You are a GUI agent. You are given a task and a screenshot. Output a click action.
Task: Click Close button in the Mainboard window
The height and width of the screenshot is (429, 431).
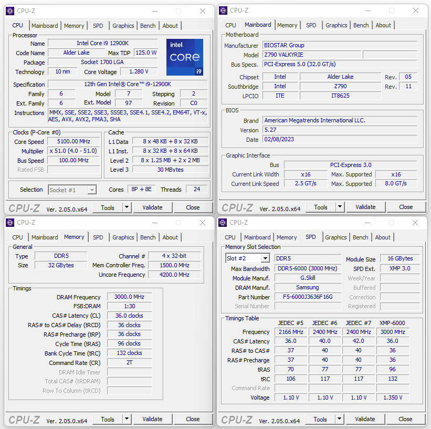pyautogui.click(x=406, y=207)
